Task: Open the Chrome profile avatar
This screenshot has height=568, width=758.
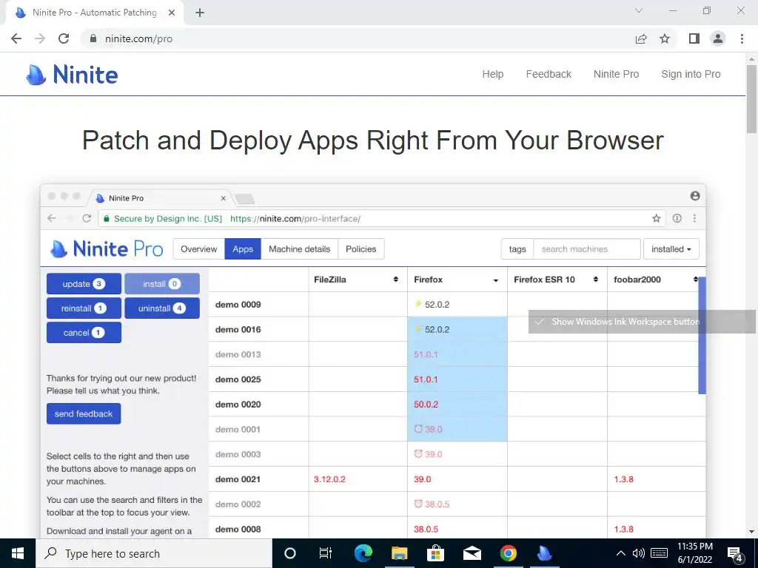Action: [718, 38]
